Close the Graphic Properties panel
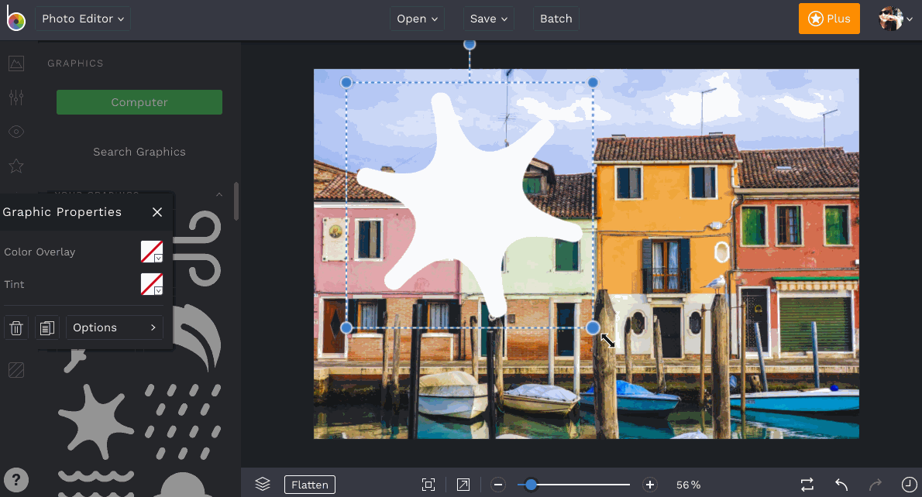Viewport: 922px width, 497px height. [x=157, y=212]
